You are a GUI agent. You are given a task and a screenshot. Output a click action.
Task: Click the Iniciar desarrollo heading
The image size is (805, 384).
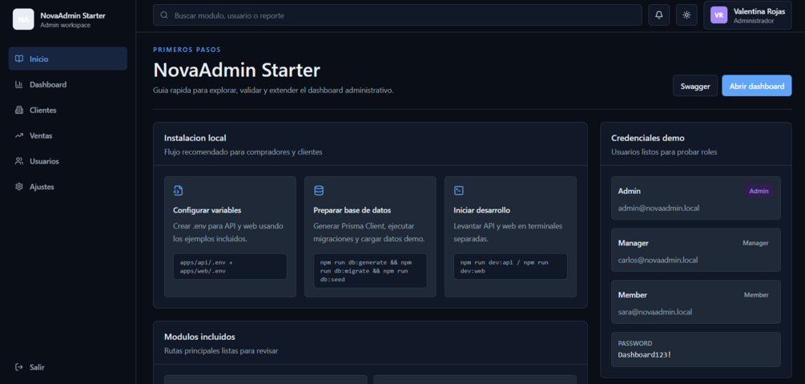(x=482, y=210)
